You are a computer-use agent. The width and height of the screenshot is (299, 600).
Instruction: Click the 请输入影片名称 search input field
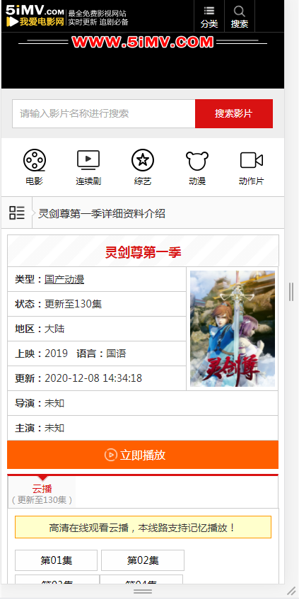coord(104,113)
